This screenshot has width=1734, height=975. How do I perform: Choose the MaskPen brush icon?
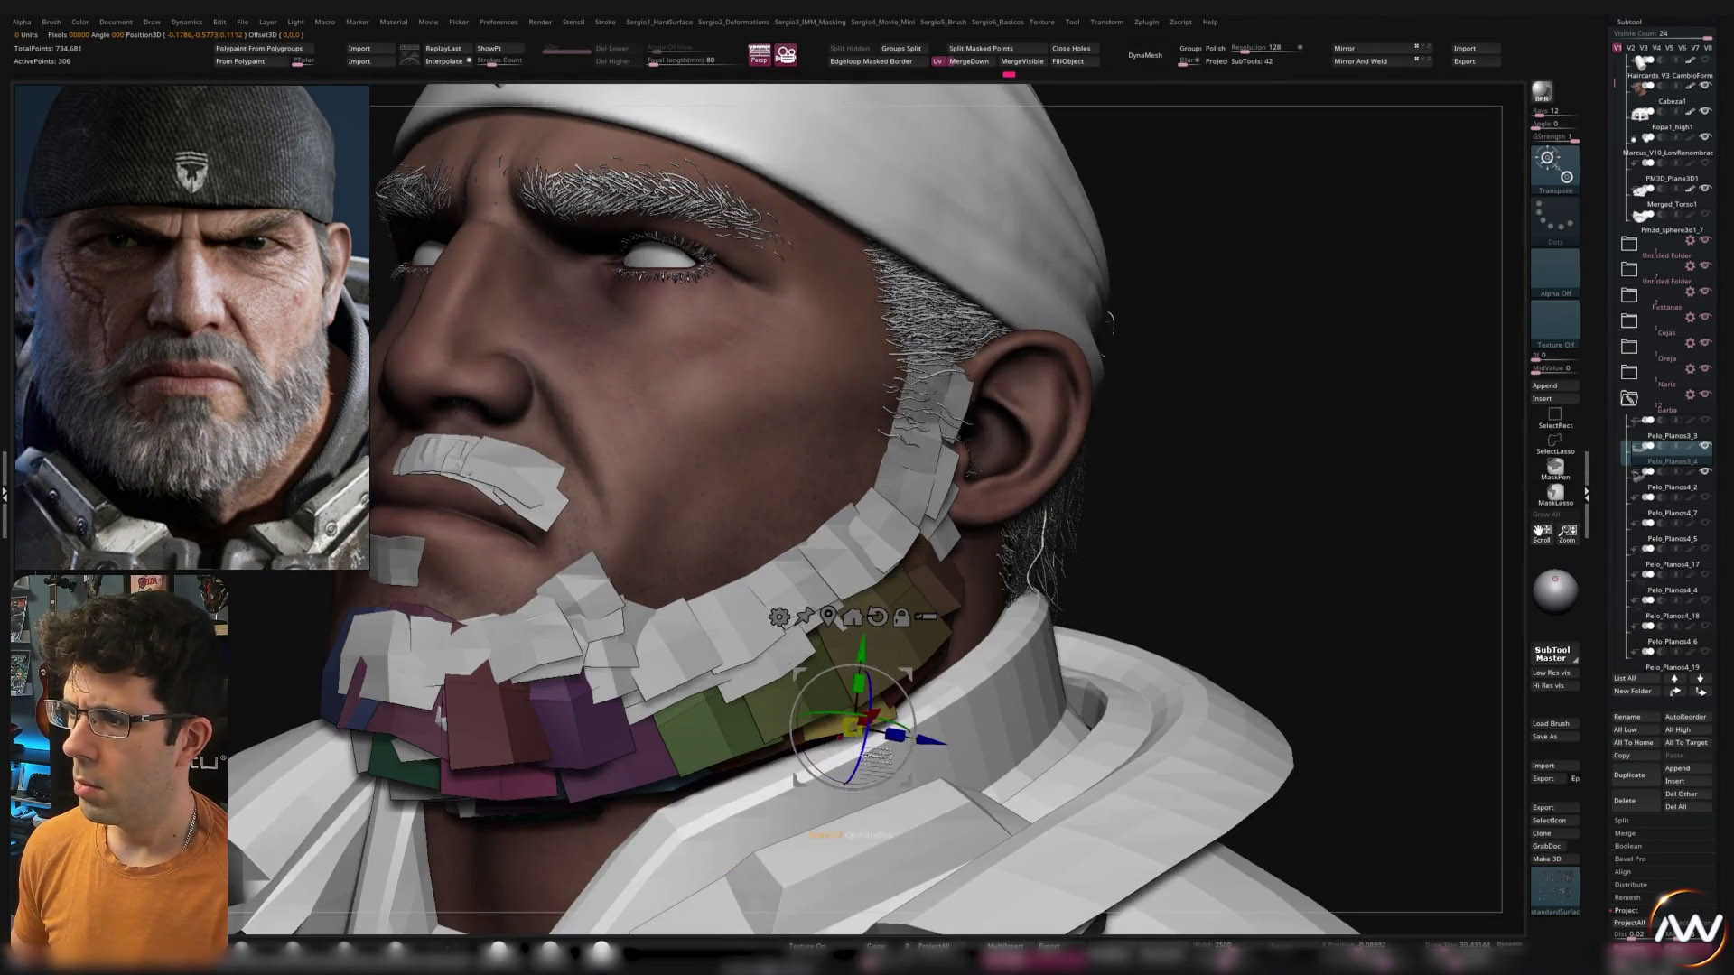pyautogui.click(x=1555, y=468)
